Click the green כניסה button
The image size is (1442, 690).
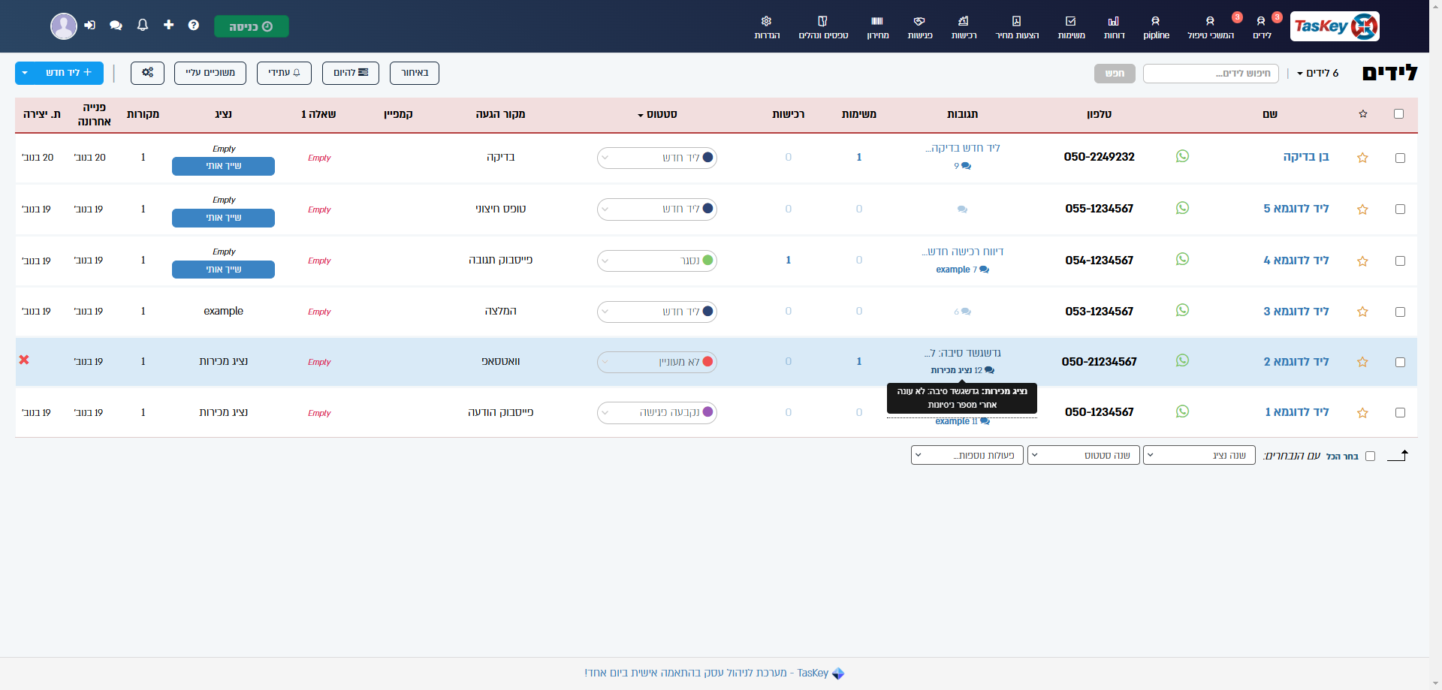pyautogui.click(x=251, y=26)
